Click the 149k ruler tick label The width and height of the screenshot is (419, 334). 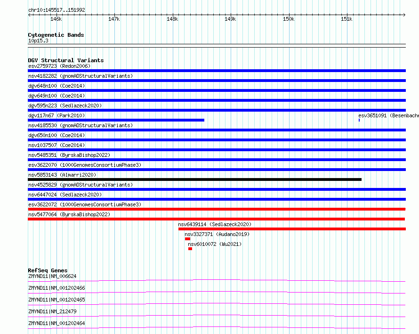tap(230, 19)
